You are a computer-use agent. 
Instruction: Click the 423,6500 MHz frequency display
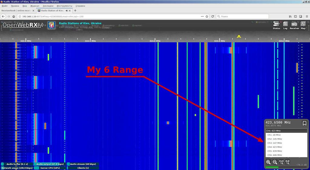point(278,123)
